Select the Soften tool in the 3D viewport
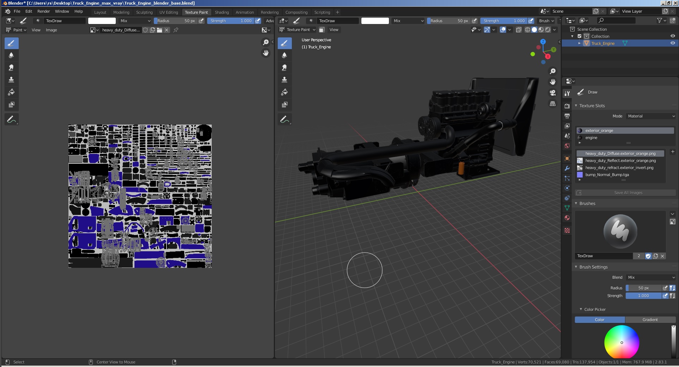The image size is (679, 367). tap(284, 55)
